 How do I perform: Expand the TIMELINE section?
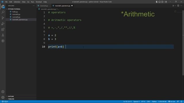pos(11,99)
